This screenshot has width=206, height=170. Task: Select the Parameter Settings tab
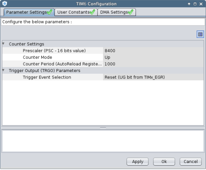pyautogui.click(x=29, y=12)
